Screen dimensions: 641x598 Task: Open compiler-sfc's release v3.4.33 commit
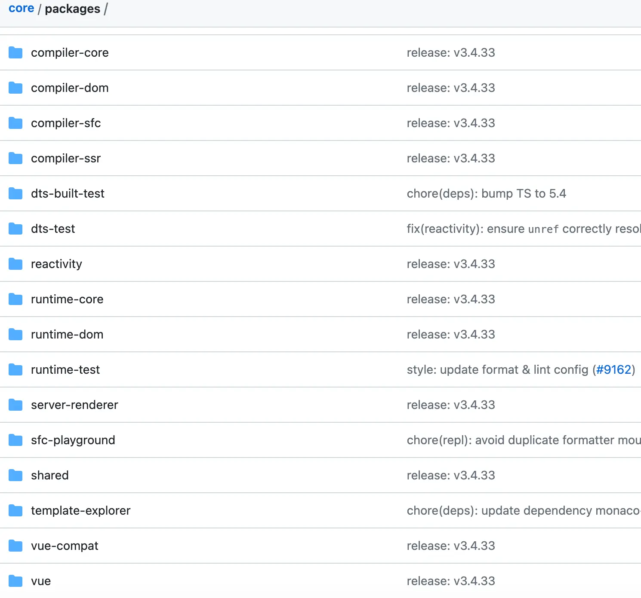pos(451,123)
